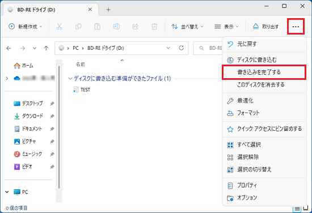Choose すべて選択 menu item

point(264,145)
